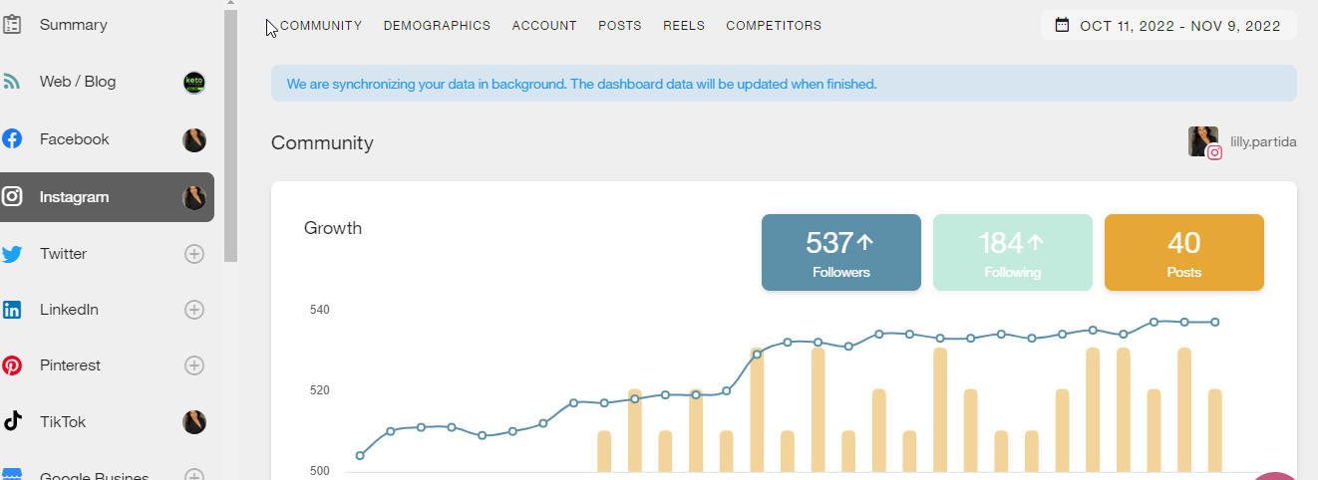Image resolution: width=1318 pixels, height=480 pixels.
Task: Switch to the Reels tab
Action: click(684, 26)
